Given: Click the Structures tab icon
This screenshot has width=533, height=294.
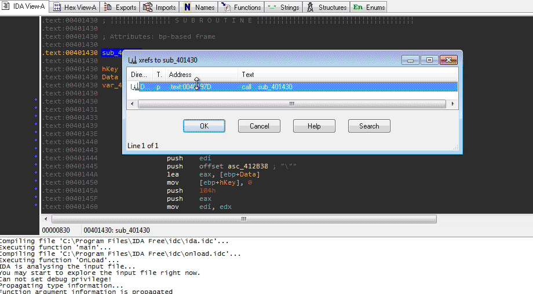Looking at the screenshot, I should click(x=311, y=8).
